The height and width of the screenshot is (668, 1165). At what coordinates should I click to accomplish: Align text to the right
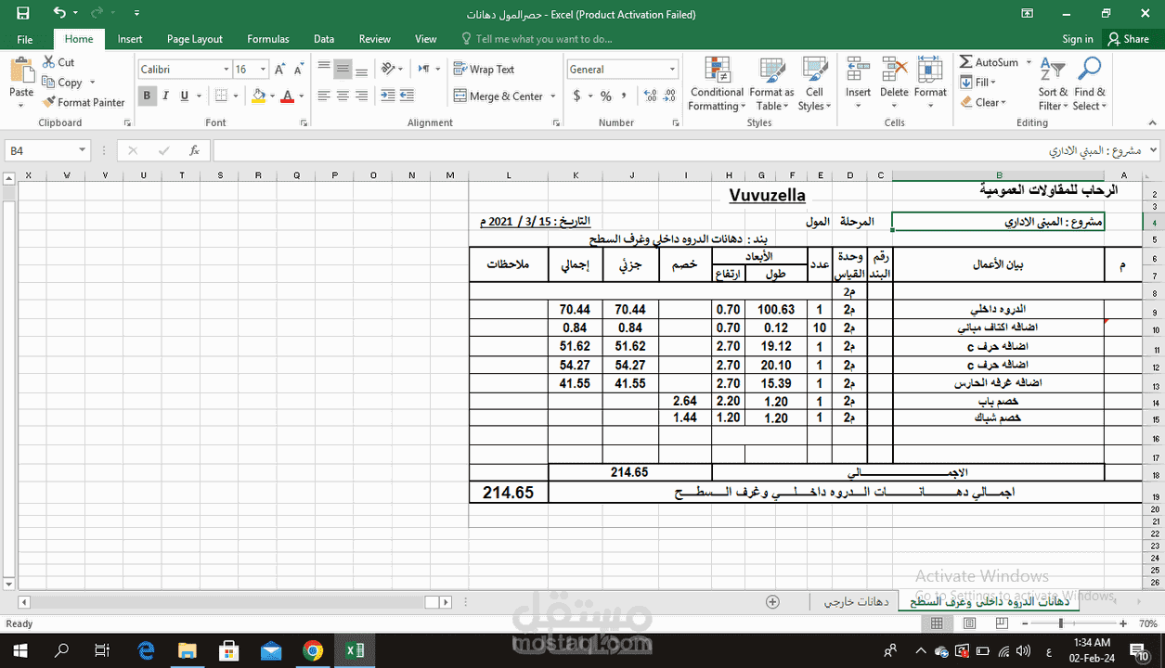click(x=362, y=96)
